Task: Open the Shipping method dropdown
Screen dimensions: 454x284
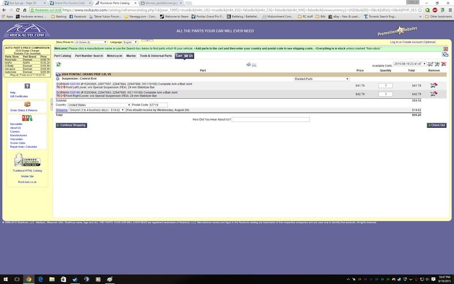Action: (x=96, y=110)
